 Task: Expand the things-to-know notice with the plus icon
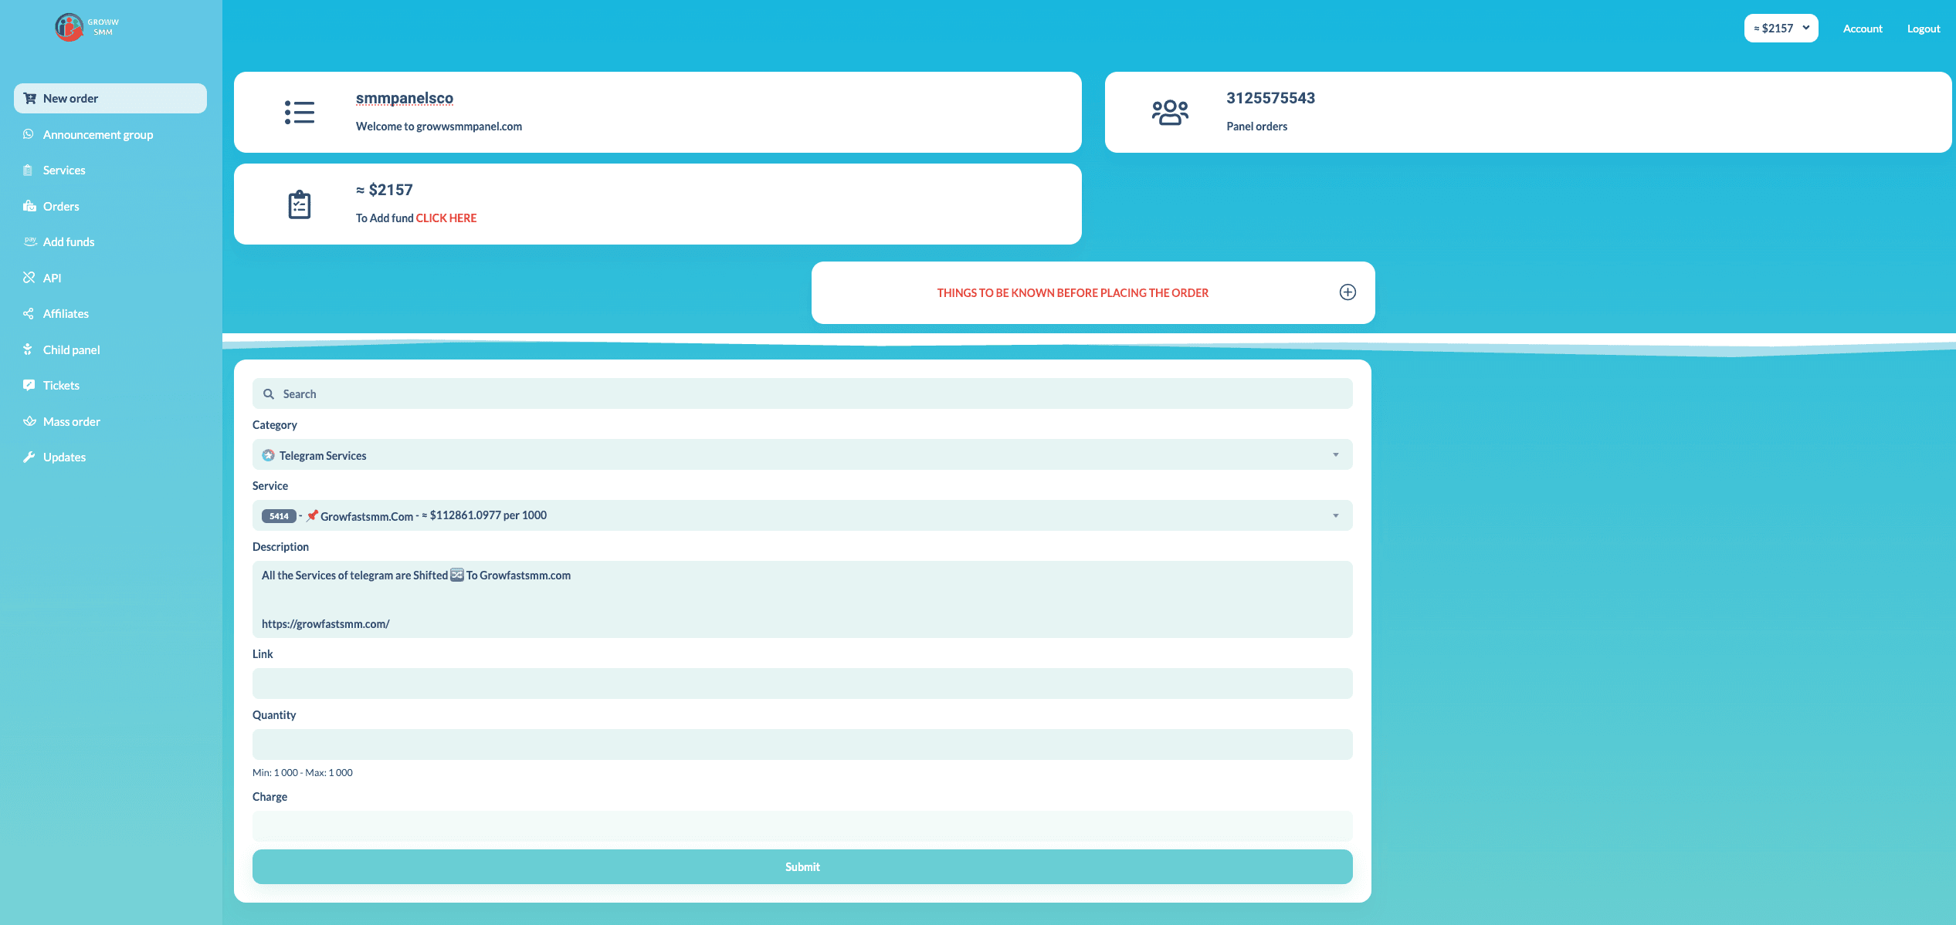pyautogui.click(x=1347, y=292)
